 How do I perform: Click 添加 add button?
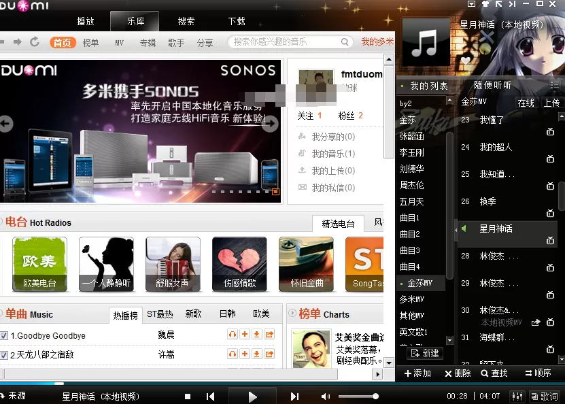417,373
